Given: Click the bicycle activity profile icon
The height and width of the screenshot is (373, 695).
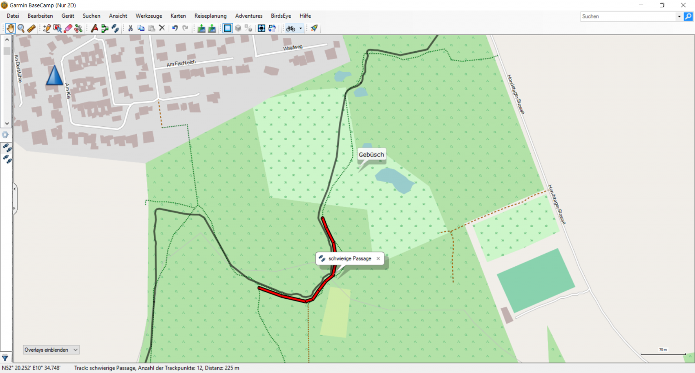Looking at the screenshot, I should (x=291, y=28).
